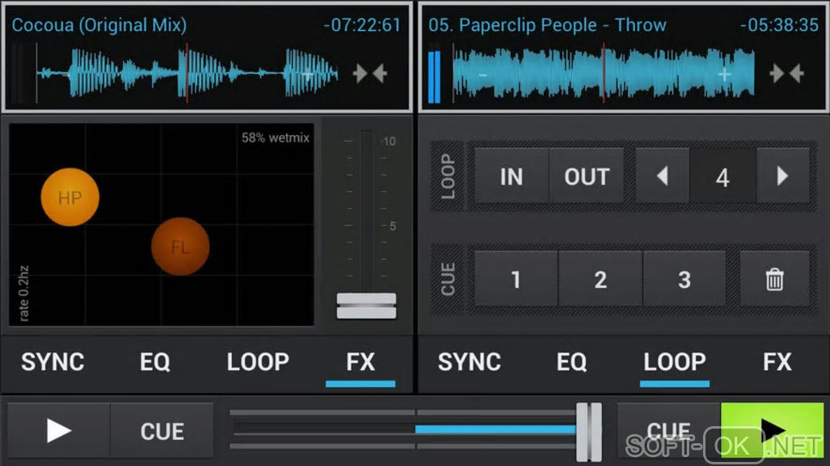Image resolution: width=830 pixels, height=466 pixels.
Task: Tap the green play button on the right deck
Action: [x=772, y=430]
